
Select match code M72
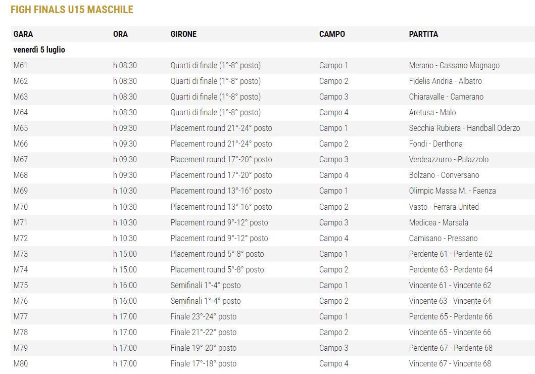(x=21, y=239)
